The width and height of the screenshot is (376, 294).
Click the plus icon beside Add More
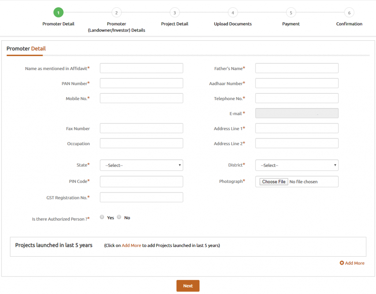tap(342, 263)
